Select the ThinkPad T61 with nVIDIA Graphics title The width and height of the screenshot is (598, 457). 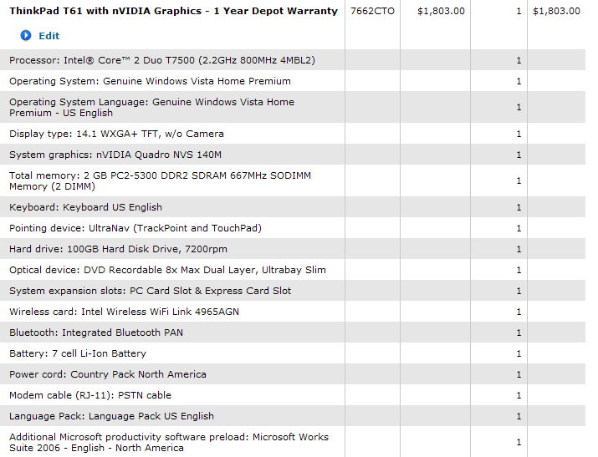(173, 11)
